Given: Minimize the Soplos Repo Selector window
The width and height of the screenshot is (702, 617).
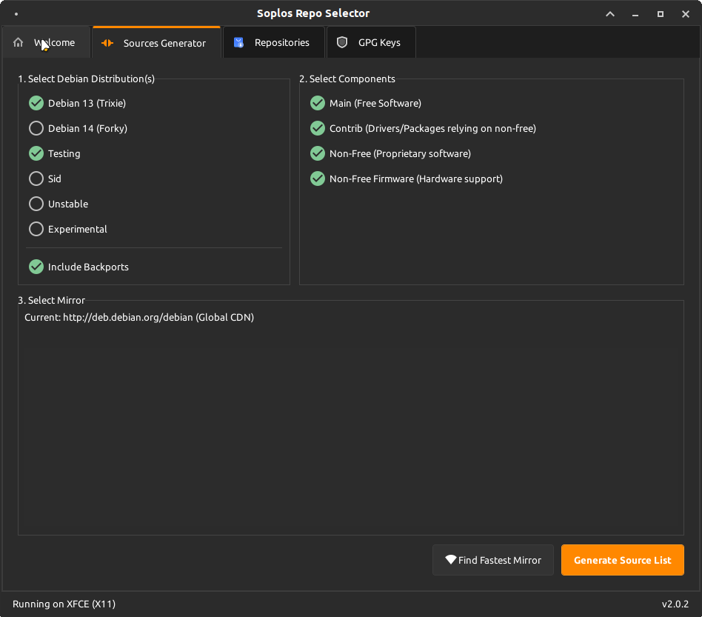Looking at the screenshot, I should (635, 14).
